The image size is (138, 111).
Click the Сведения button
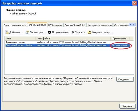coord(125,79)
